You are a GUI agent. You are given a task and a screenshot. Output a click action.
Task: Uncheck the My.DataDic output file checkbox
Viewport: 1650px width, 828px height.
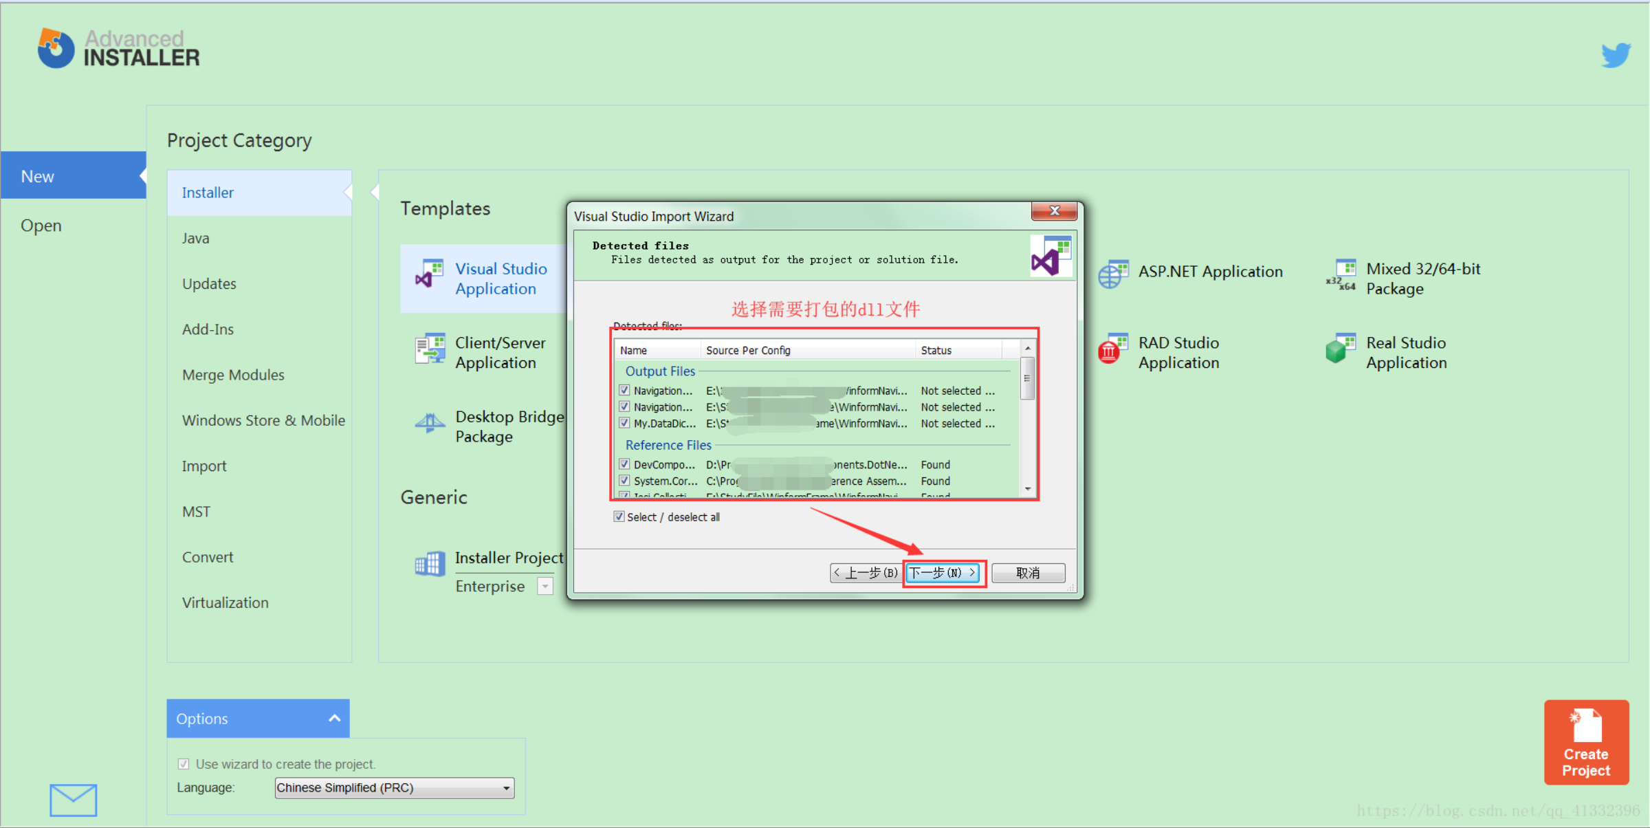coord(624,423)
